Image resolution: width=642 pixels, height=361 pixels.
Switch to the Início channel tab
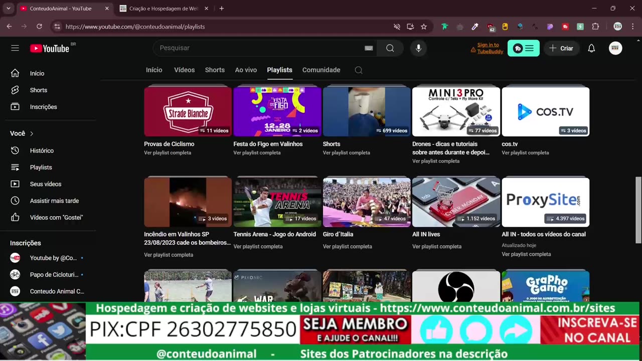click(154, 70)
